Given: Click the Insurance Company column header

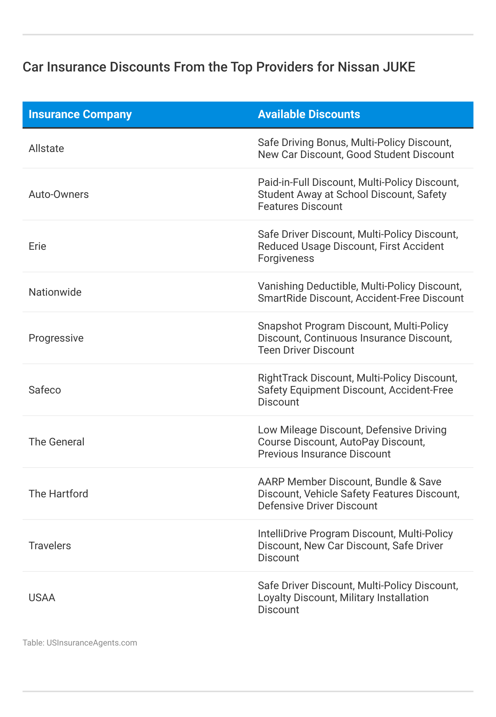Looking at the screenshot, I should pyautogui.click(x=80, y=114).
